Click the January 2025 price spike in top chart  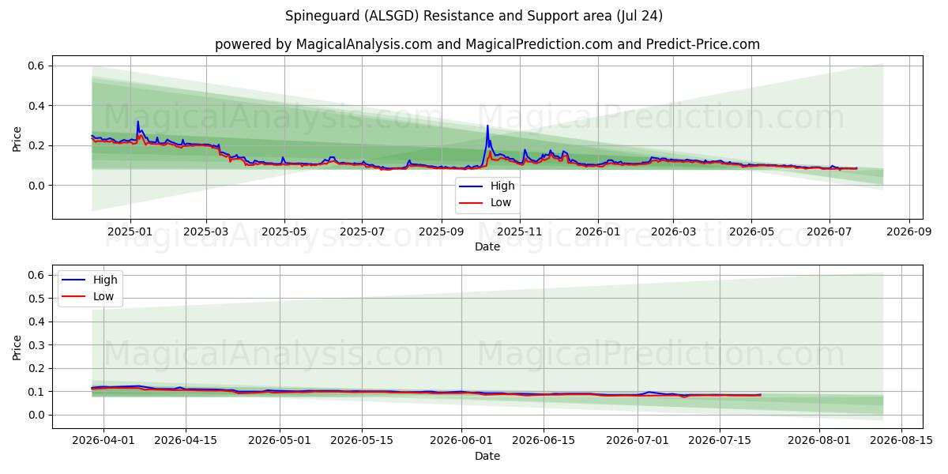click(137, 122)
